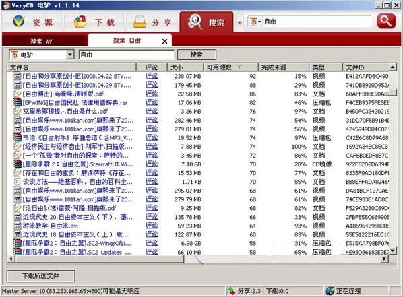Select file [星际争霸.2：自由之翼].Starcraft.II
Viewport: 403px width, 297px height.
[x=78, y=164]
